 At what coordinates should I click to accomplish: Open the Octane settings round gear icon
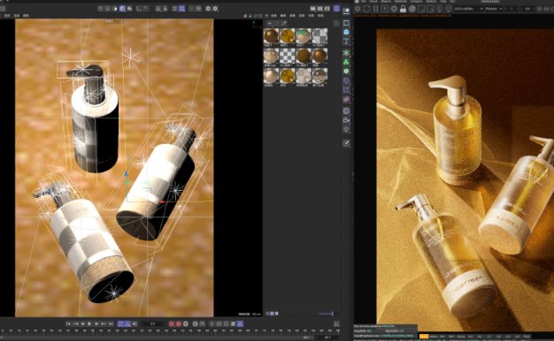[x=394, y=9]
